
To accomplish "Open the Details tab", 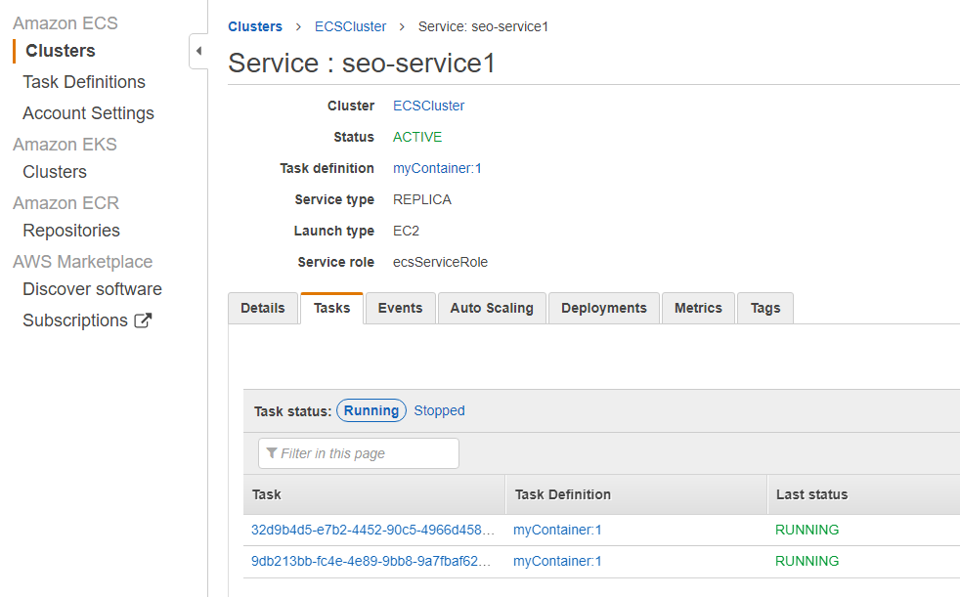I will (263, 308).
